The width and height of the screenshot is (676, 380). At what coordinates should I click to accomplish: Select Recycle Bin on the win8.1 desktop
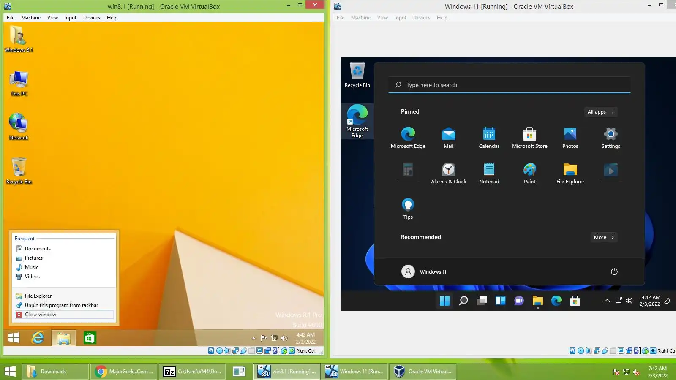point(19,171)
